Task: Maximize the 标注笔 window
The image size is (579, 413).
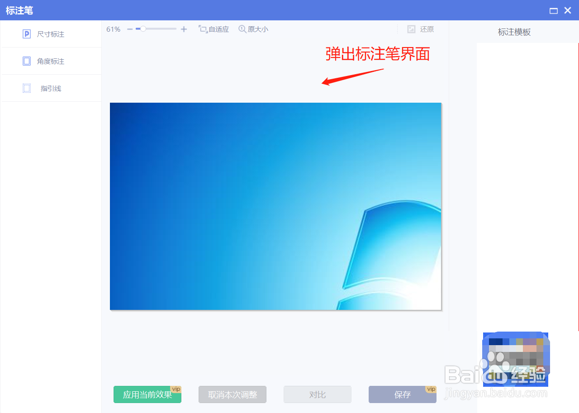Action: [553, 10]
